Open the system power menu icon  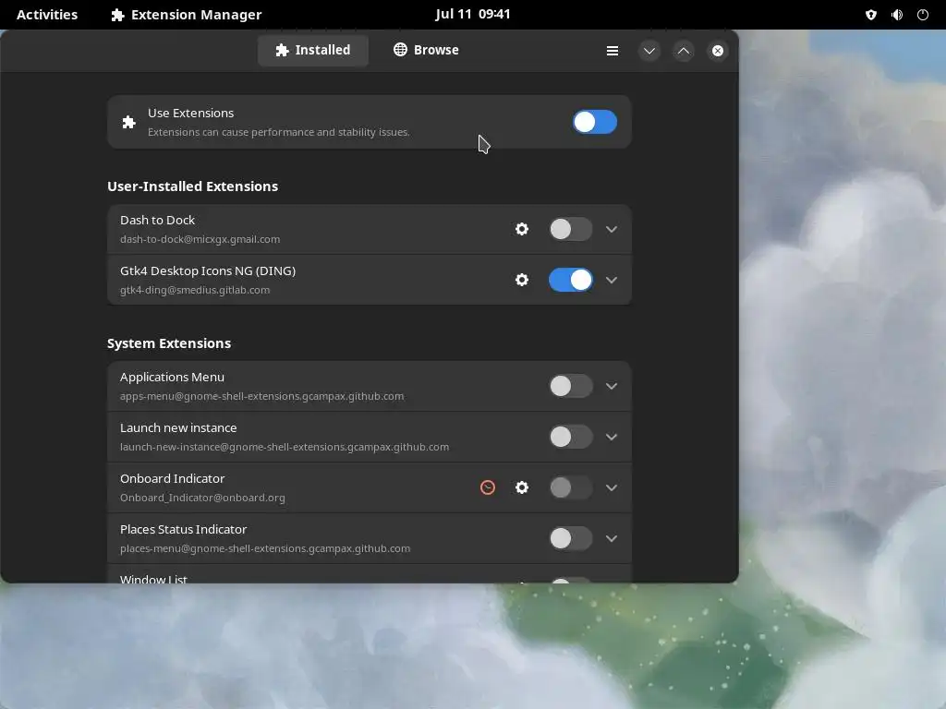click(923, 15)
